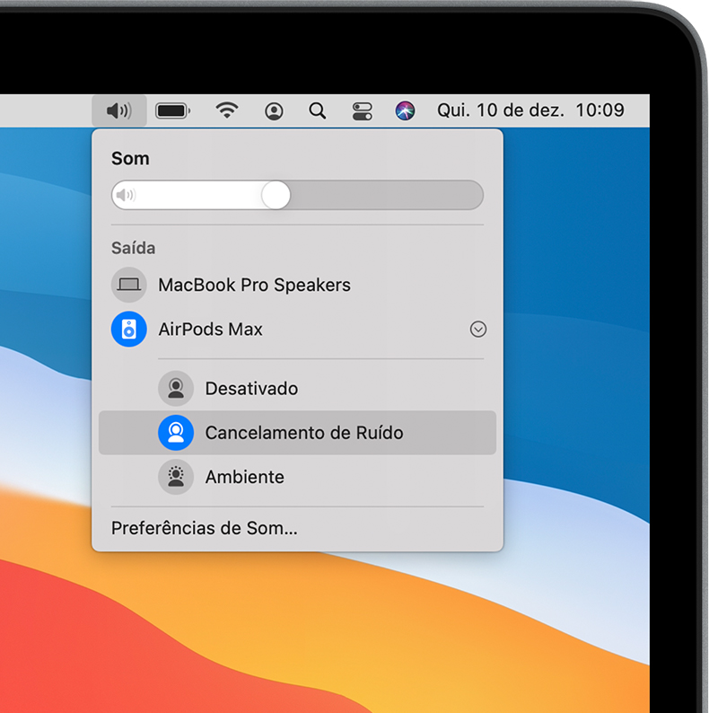Click the Sound volume icon in menu bar
The height and width of the screenshot is (713, 709).
pyautogui.click(x=118, y=110)
